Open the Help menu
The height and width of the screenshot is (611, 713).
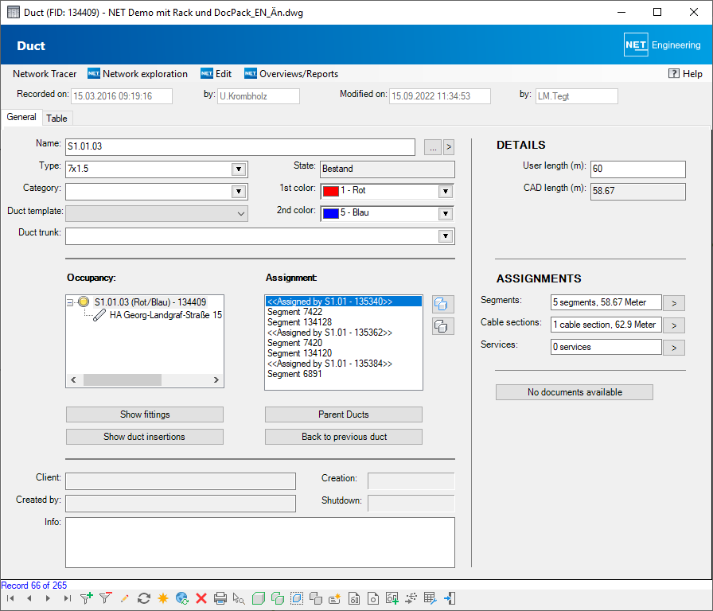click(x=685, y=74)
